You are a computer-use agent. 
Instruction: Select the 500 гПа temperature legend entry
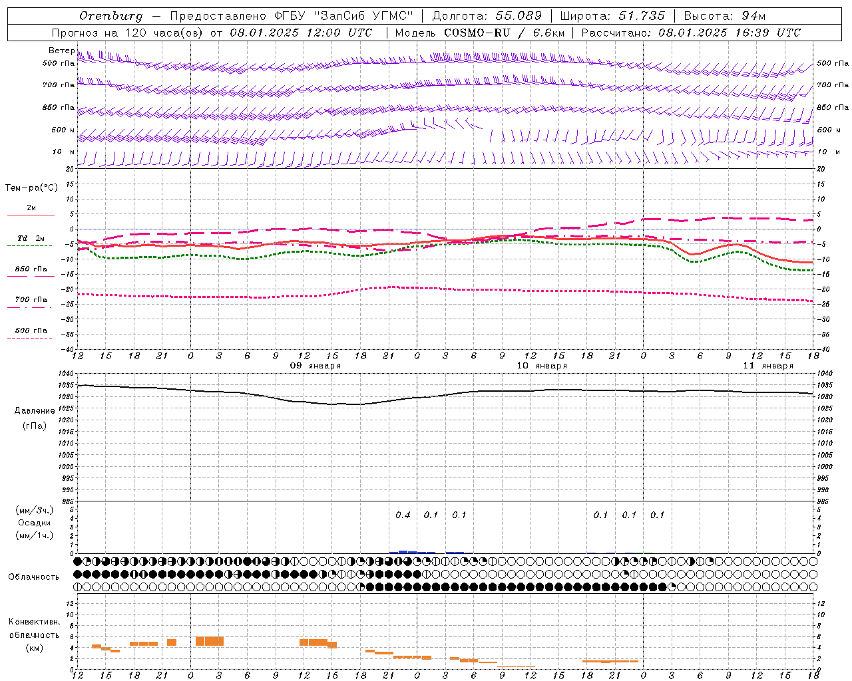point(31,331)
